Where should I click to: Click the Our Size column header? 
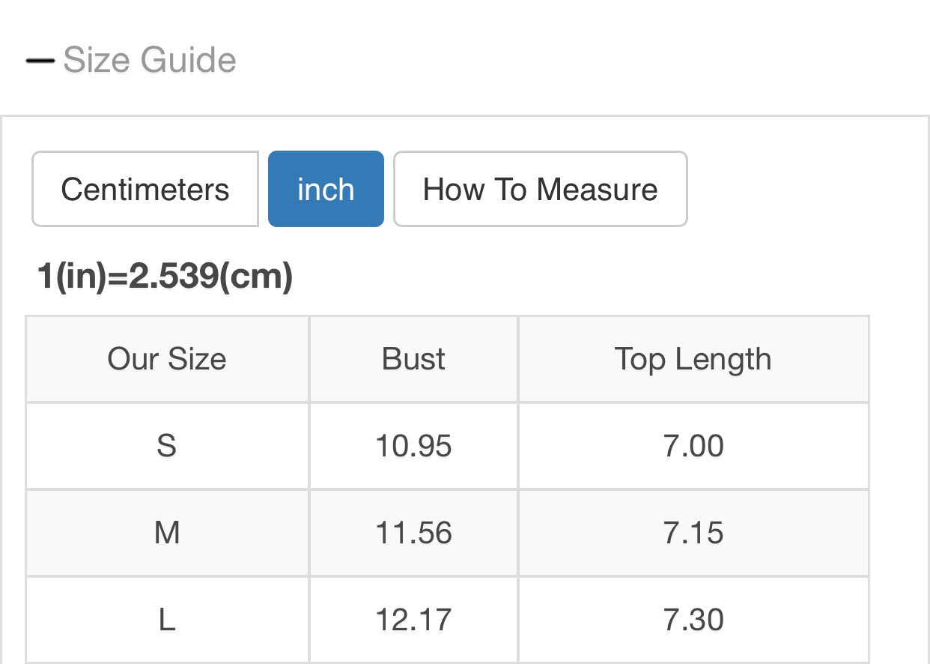[x=167, y=359]
